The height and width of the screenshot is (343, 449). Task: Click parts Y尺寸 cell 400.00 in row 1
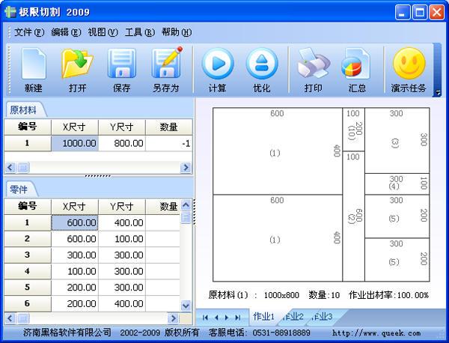[x=122, y=222]
